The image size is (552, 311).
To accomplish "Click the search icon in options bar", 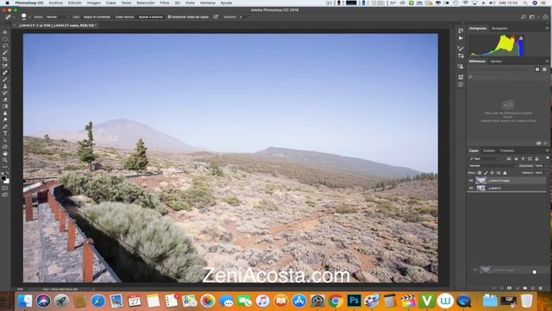I will click(x=524, y=17).
